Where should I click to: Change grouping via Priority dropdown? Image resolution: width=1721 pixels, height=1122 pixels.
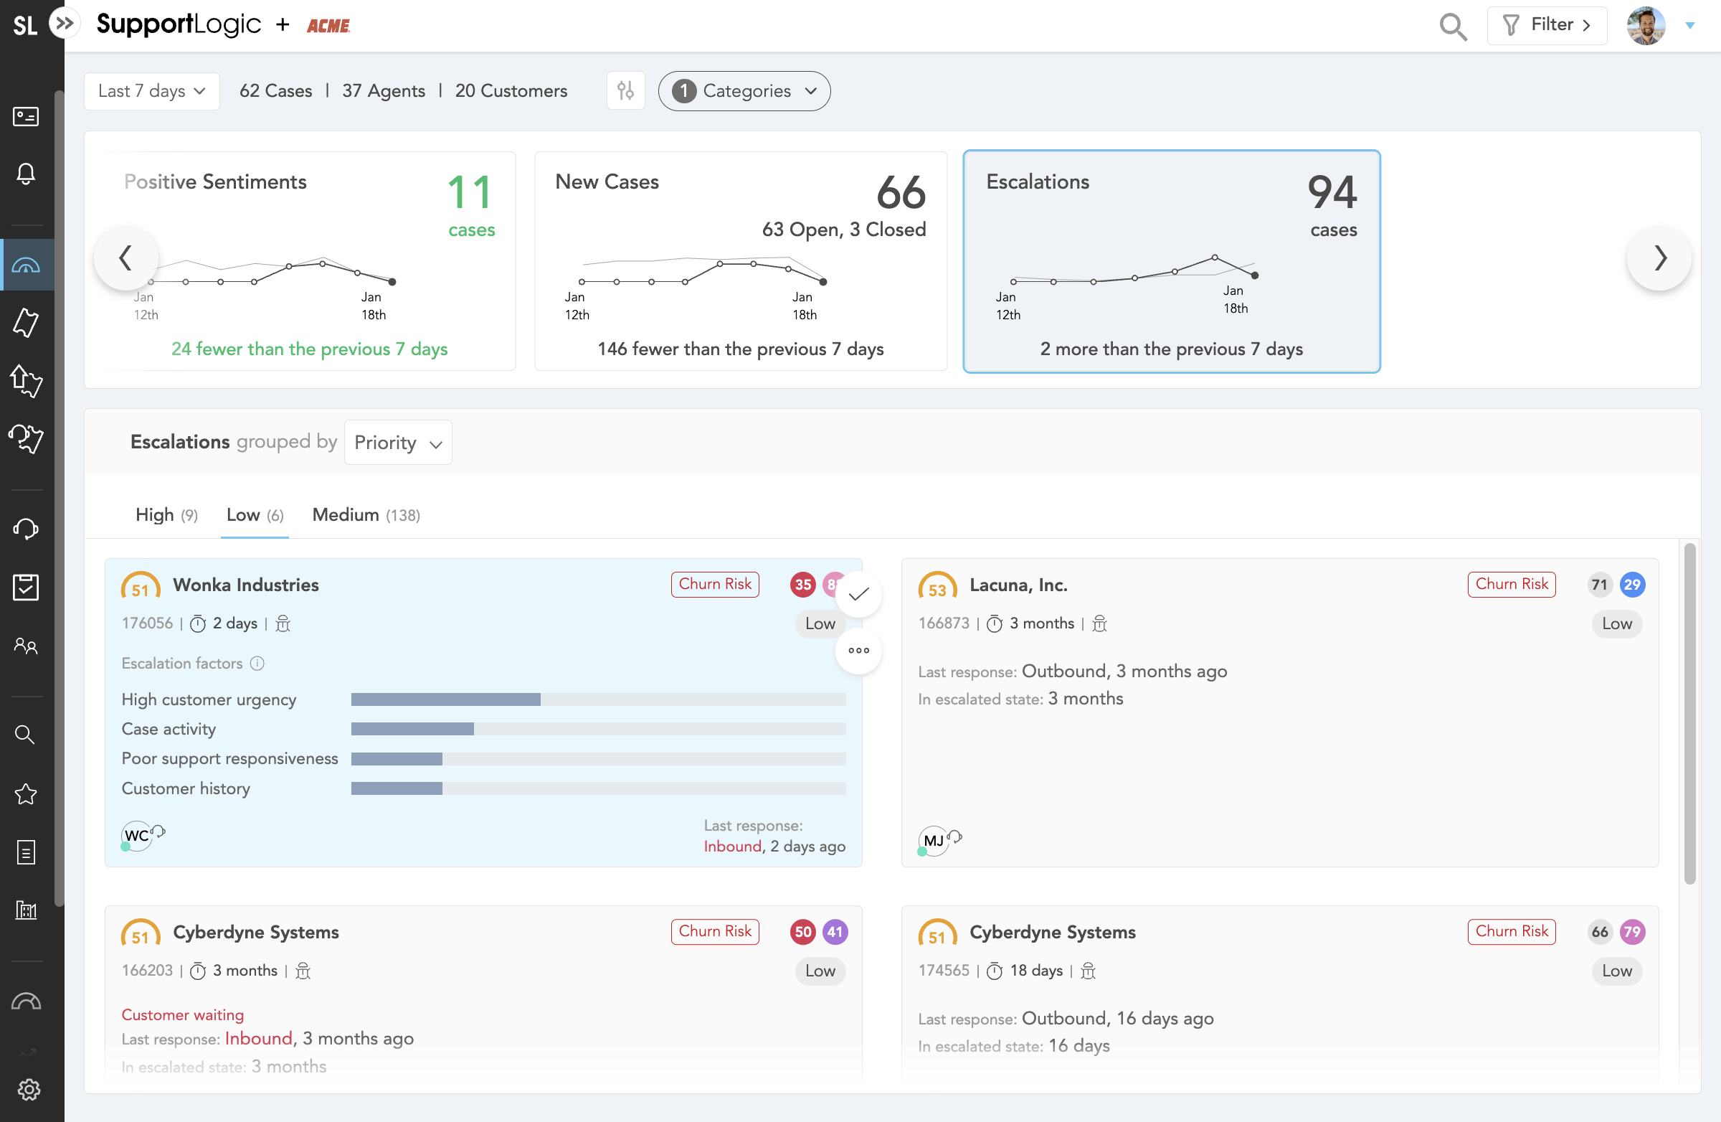point(399,442)
